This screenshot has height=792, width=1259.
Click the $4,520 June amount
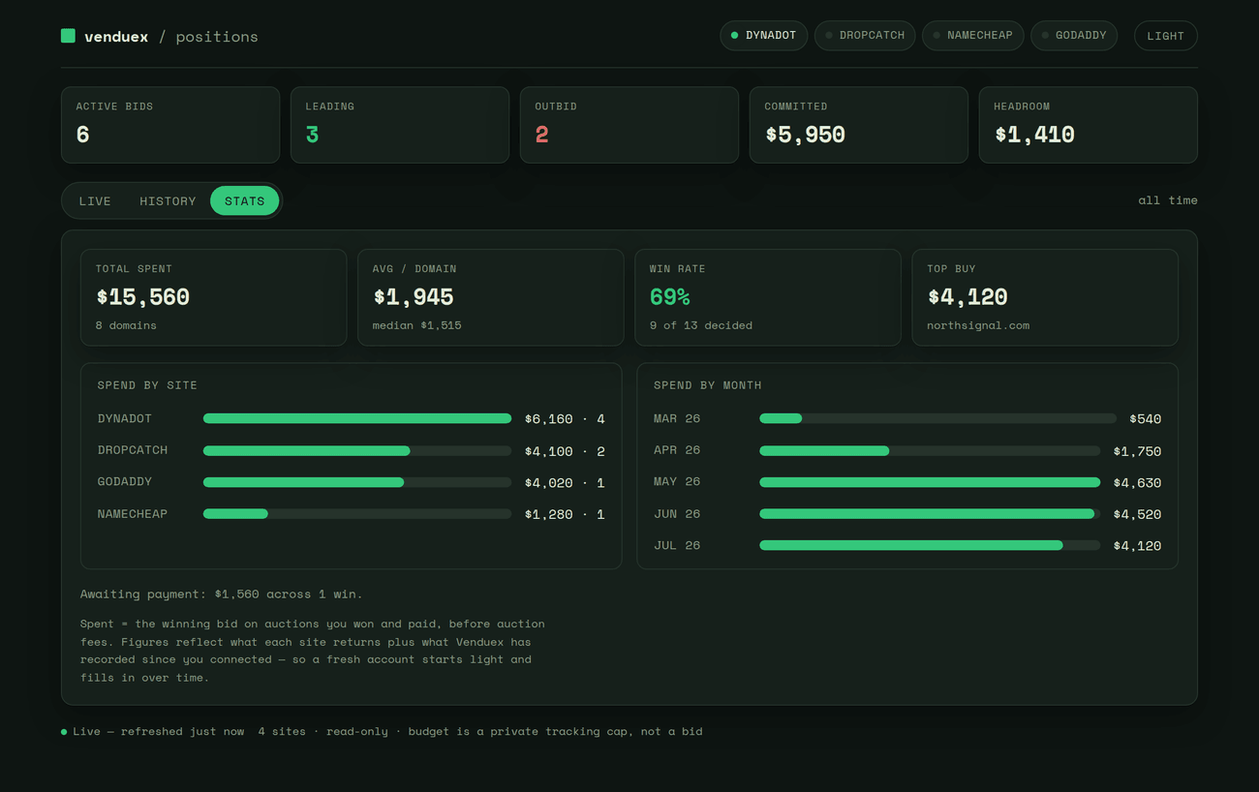coord(1137,514)
